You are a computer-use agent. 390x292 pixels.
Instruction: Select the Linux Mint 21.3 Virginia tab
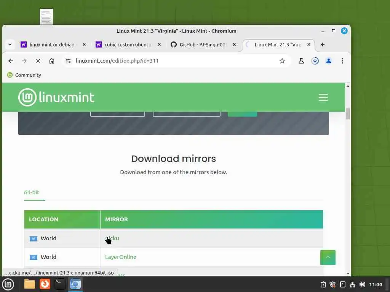coord(278,45)
